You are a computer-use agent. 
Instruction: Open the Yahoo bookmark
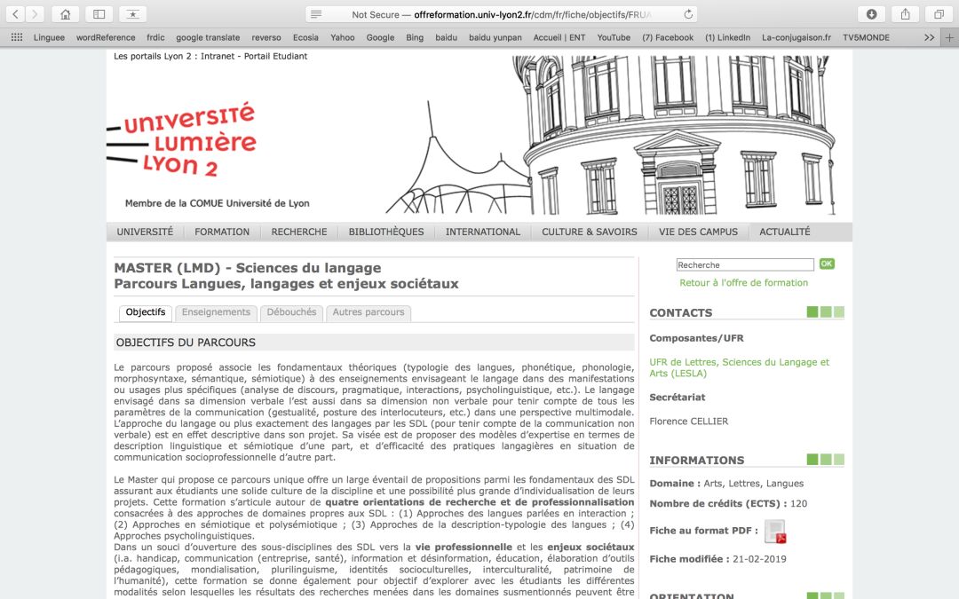[343, 37]
